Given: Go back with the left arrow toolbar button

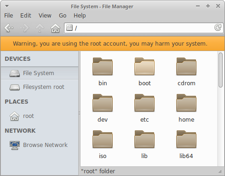Looking at the screenshot, I should pos(9,28).
